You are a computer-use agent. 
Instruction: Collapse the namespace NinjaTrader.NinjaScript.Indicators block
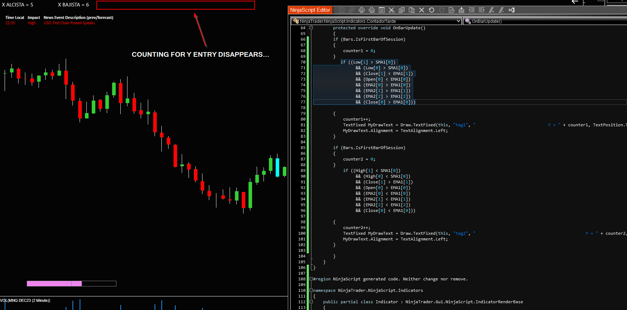coord(311,290)
